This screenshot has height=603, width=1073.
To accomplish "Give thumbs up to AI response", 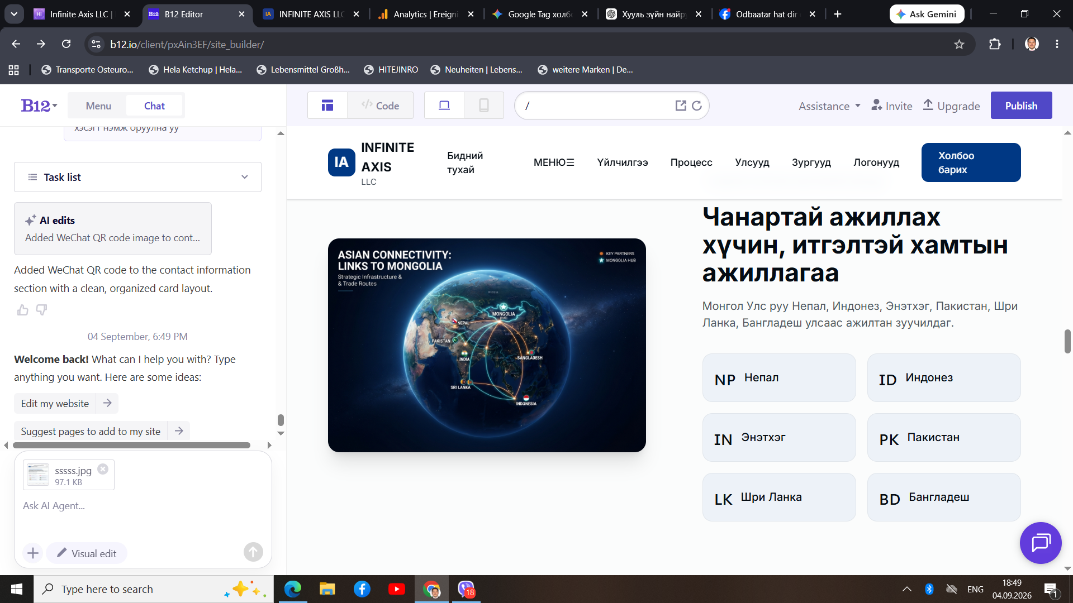I will point(23,310).
